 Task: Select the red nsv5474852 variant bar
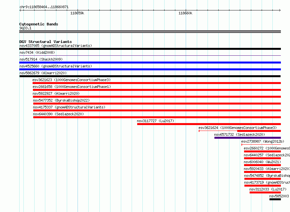[263, 179]
